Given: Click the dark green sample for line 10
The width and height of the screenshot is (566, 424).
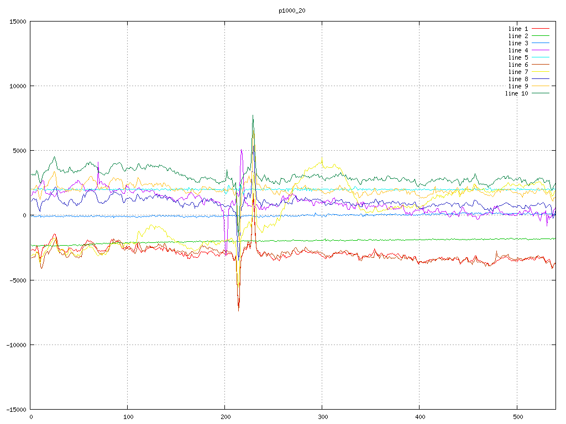Looking at the screenshot, I should tap(541, 93).
